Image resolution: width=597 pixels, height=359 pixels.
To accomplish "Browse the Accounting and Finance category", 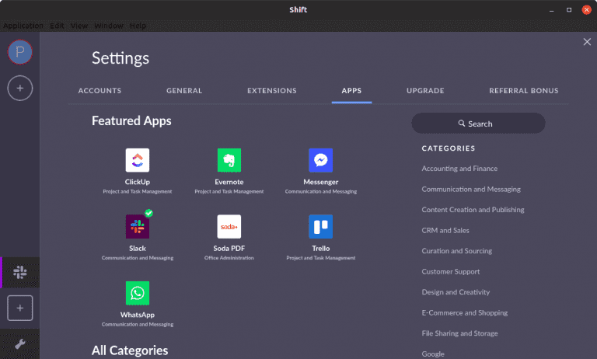I will 459,169.
